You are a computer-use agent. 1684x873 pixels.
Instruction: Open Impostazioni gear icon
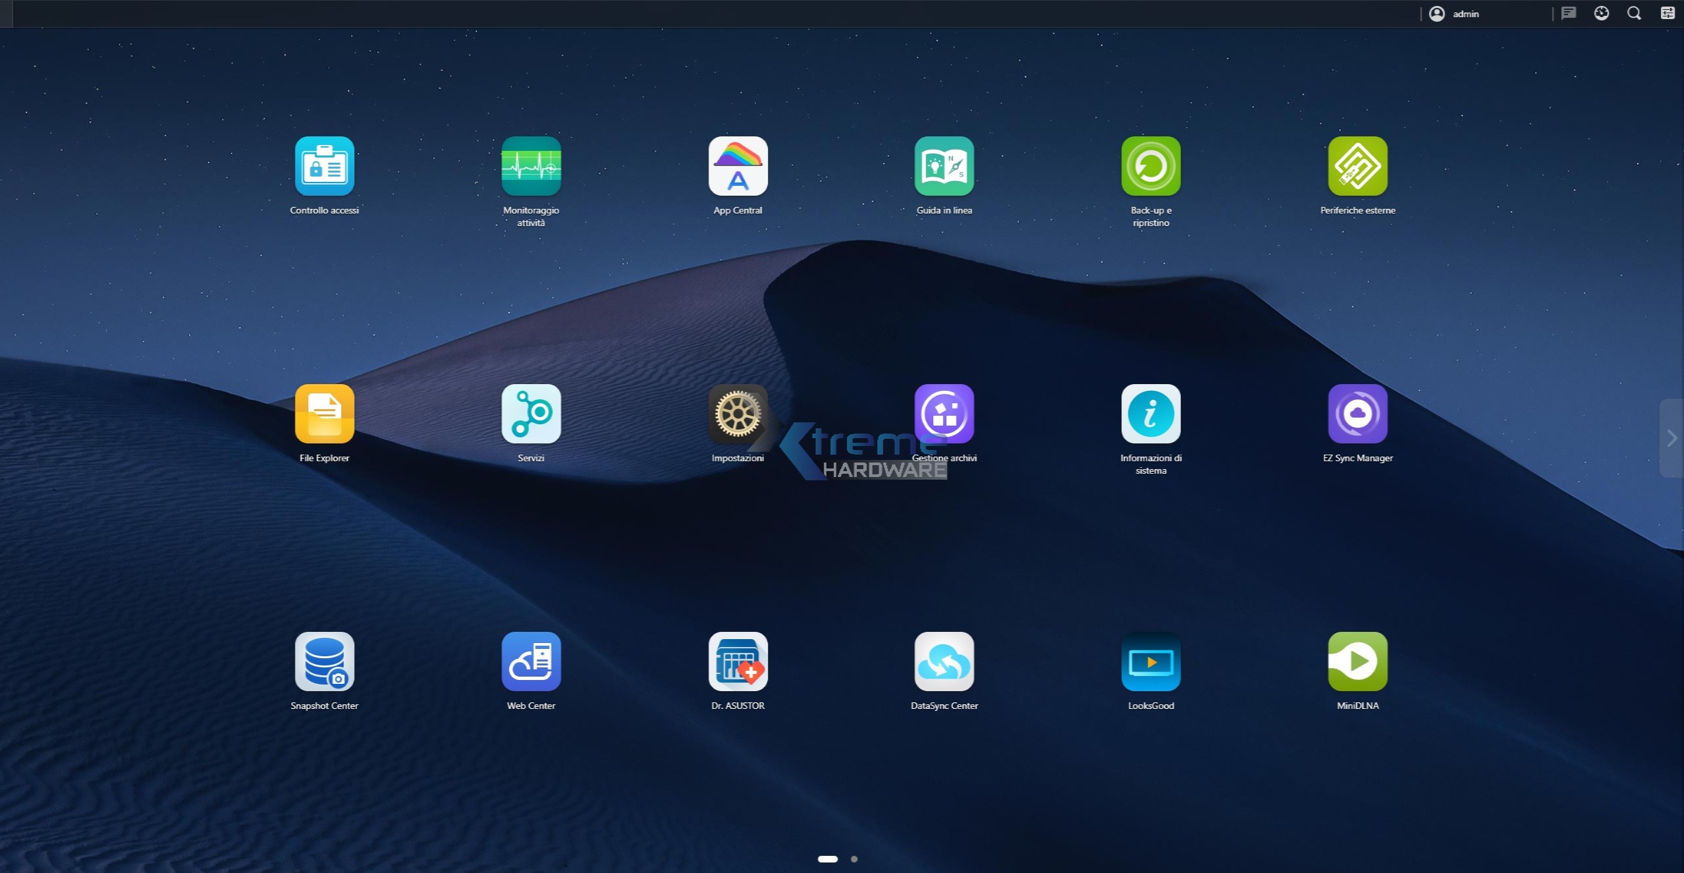point(738,414)
